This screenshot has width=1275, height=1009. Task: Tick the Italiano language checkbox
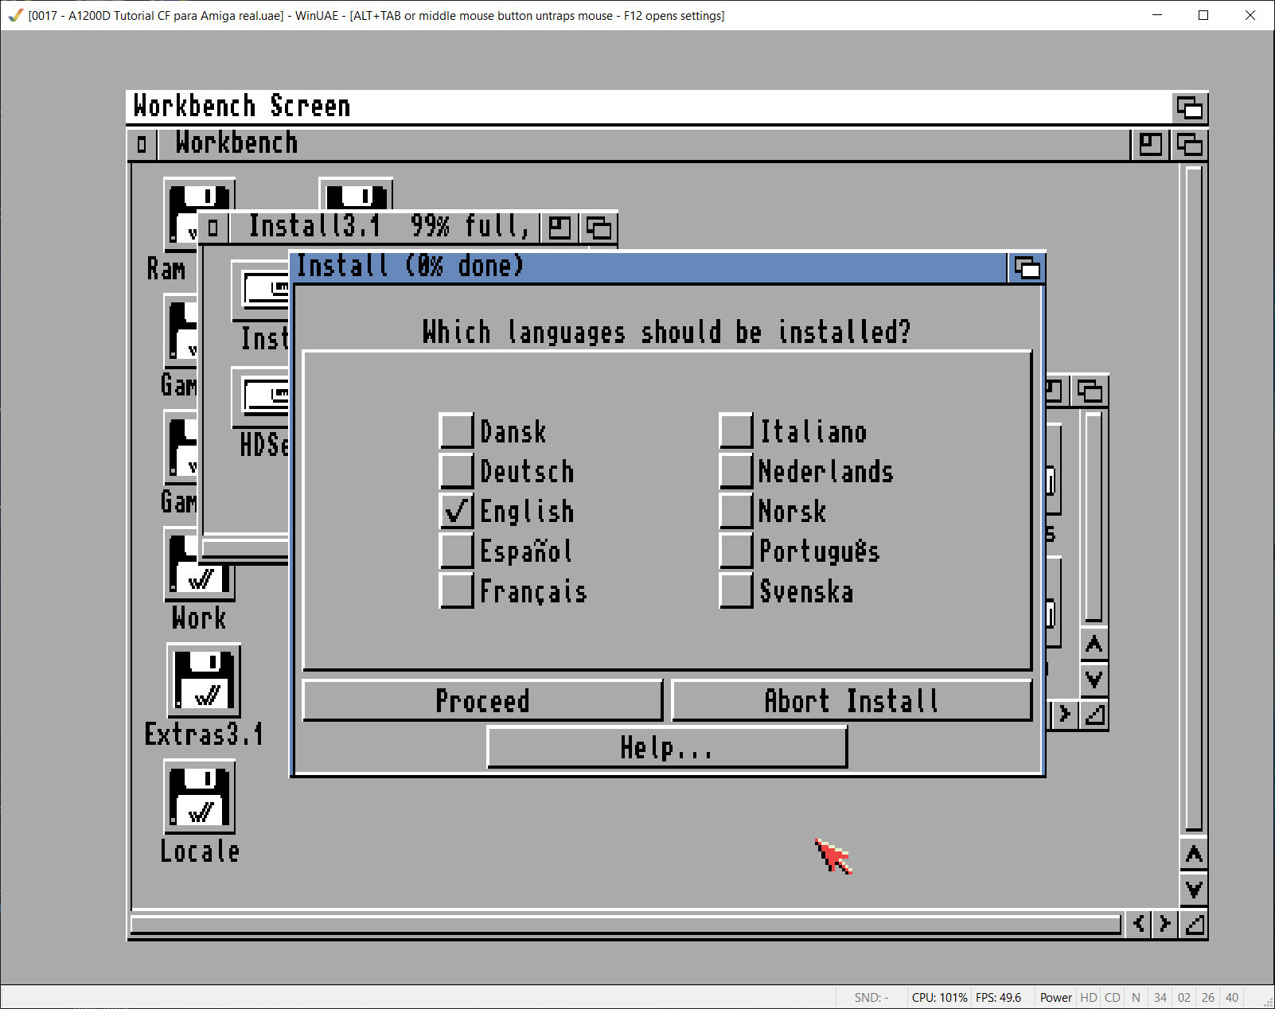pos(736,431)
